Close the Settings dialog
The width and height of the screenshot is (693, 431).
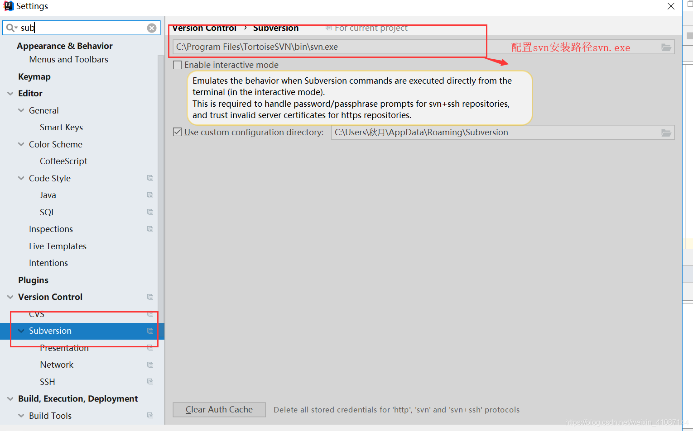click(671, 6)
